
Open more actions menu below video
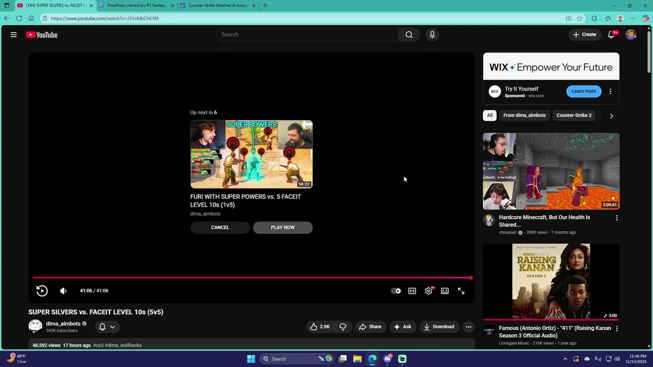468,327
